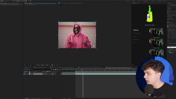Click the Position stopwatch in Properties
The width and height of the screenshot is (176, 99).
[169, 34]
